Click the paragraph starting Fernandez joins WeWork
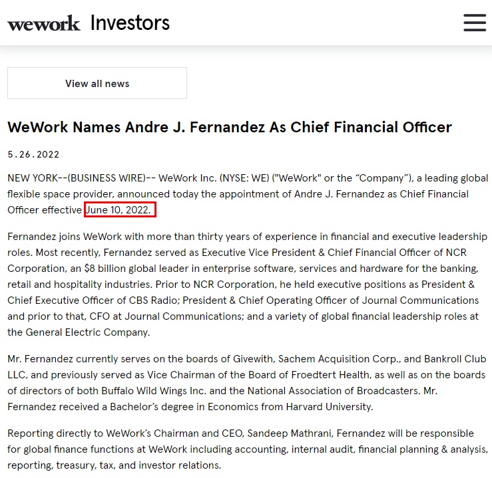Screen dimensions: 492x478 click(247, 285)
